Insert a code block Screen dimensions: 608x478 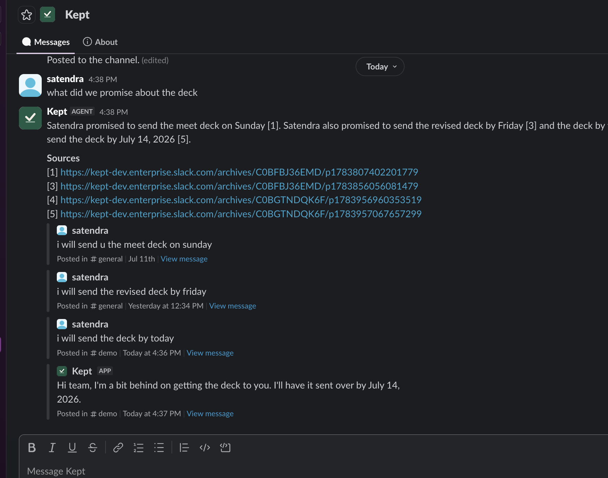(x=225, y=447)
